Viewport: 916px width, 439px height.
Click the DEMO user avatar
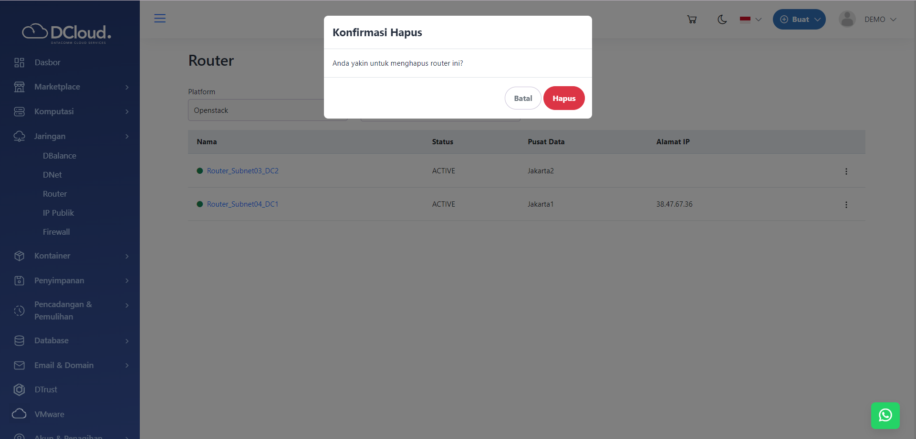click(847, 20)
